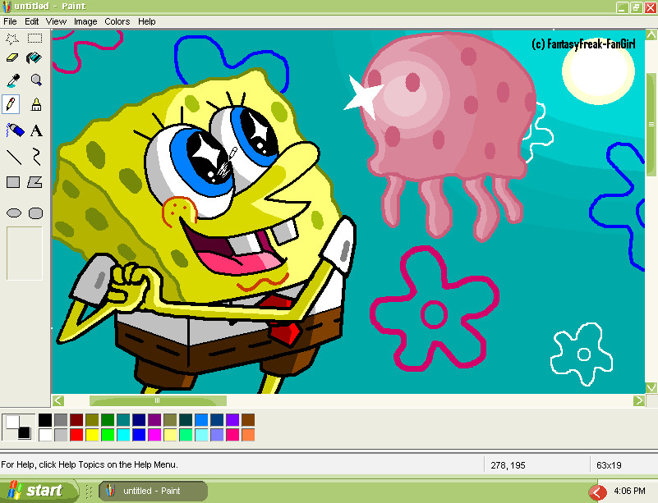Pick the eyedropper Pick Color tool

12,80
